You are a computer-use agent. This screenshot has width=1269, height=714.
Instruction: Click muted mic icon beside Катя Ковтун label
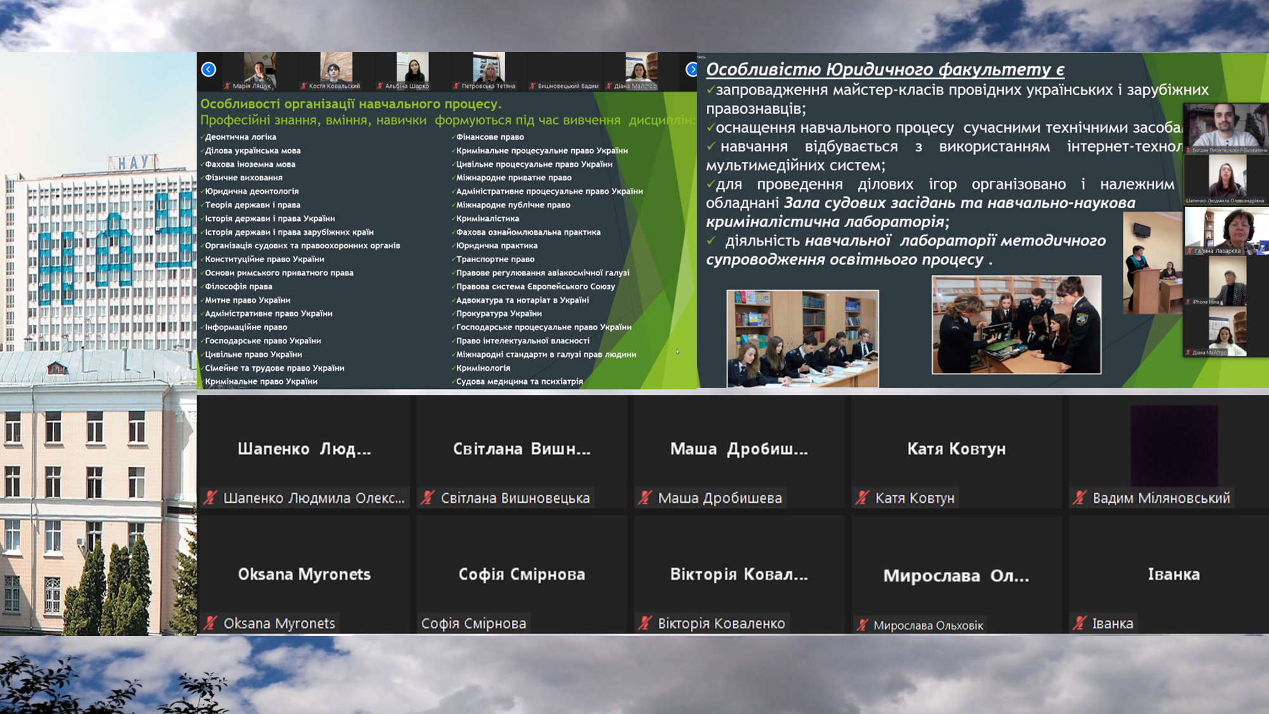(862, 498)
